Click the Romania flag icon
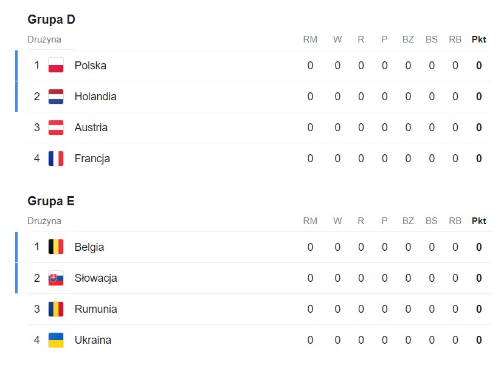Viewport: 501px width, 365px height. [x=56, y=309]
